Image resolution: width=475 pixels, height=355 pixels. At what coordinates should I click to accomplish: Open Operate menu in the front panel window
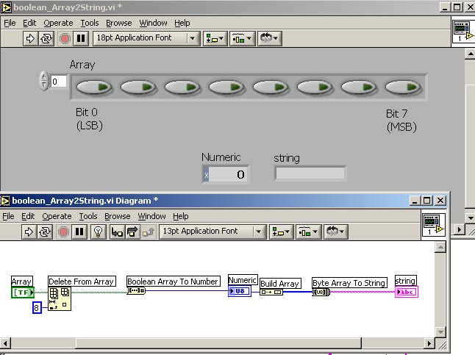58,23
